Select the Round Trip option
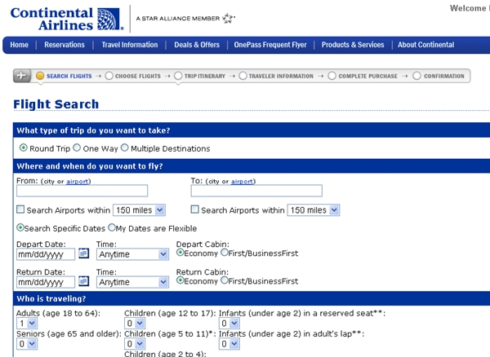 24,148
